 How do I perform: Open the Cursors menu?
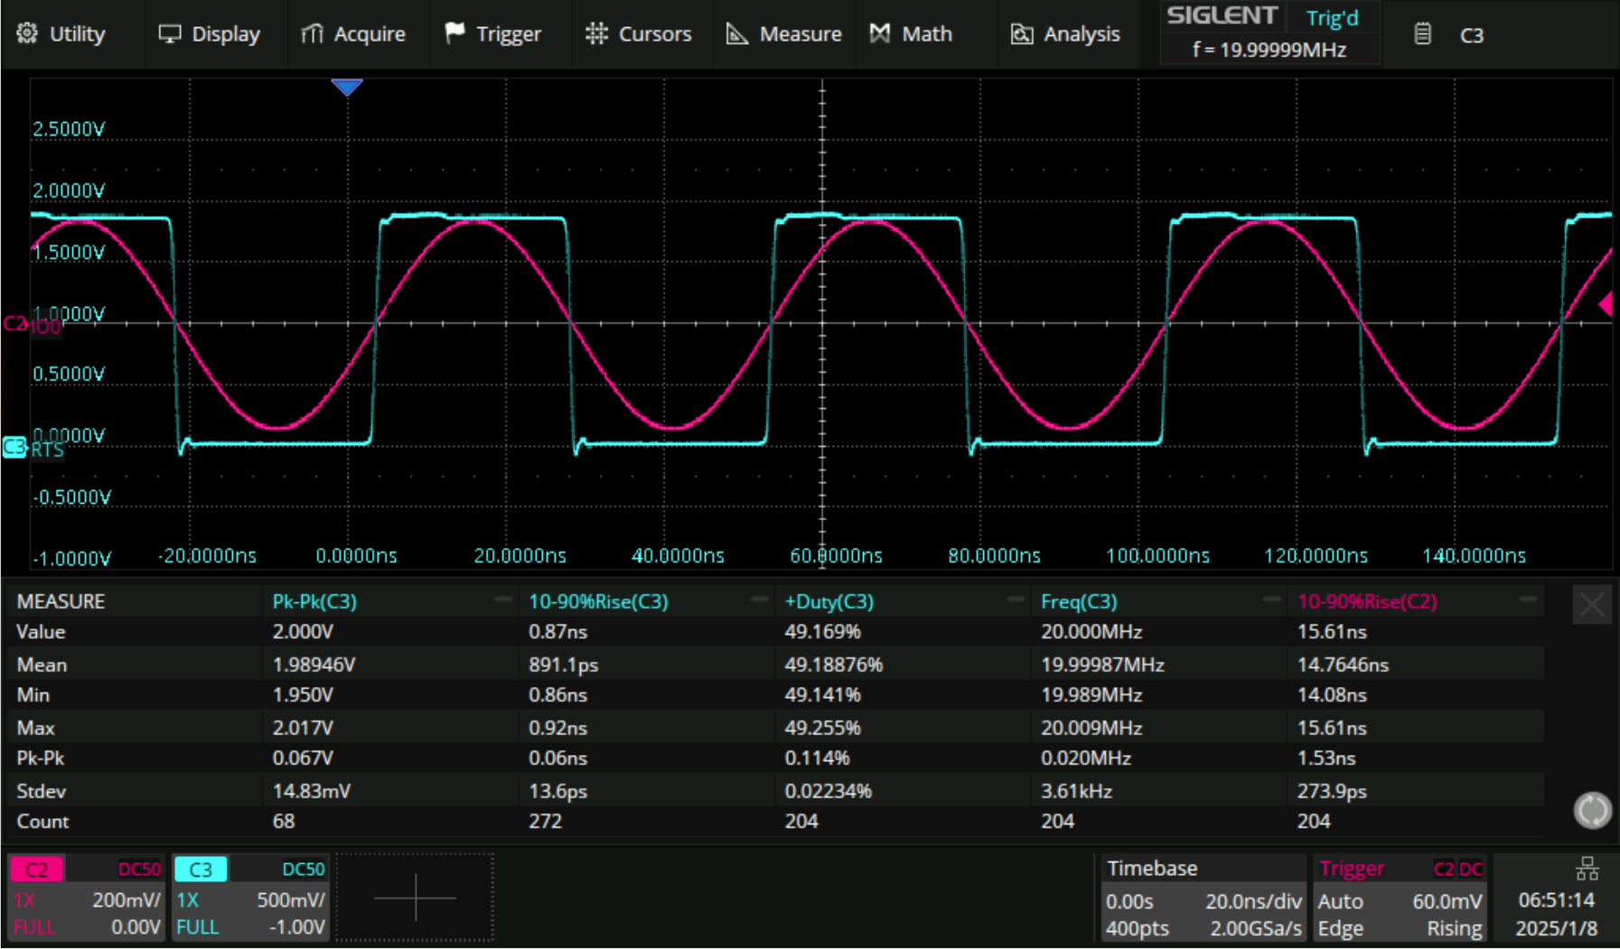click(x=638, y=34)
